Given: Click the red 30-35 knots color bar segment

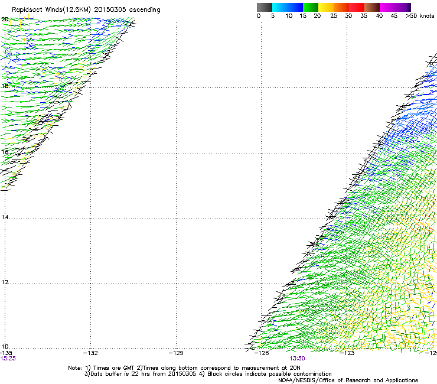Looking at the screenshot, I should 357,7.
